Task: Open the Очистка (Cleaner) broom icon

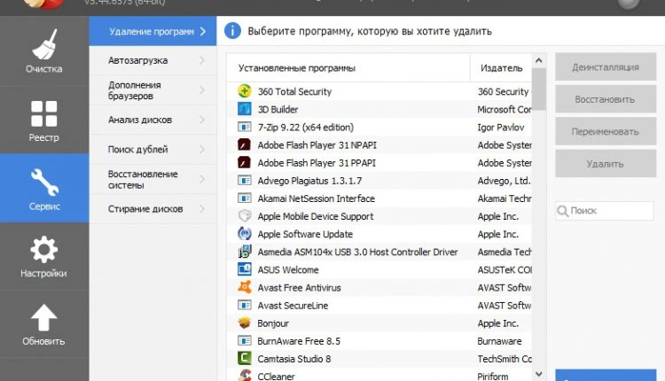Action: click(43, 46)
